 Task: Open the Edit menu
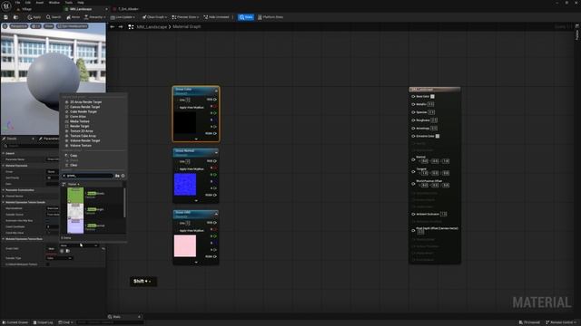pyautogui.click(x=28, y=3)
